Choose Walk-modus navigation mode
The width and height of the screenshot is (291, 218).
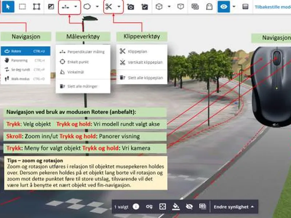click(25, 79)
